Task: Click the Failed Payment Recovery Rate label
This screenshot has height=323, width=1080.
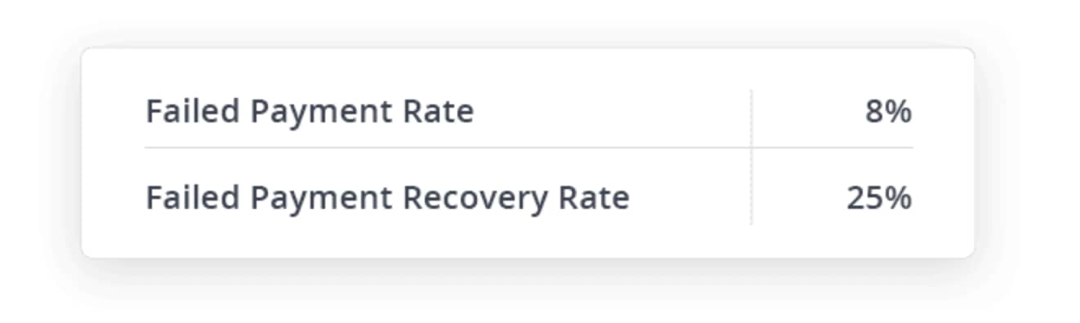Action: coord(387,198)
